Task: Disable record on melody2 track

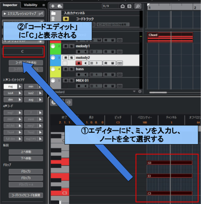Action: coord(79,63)
